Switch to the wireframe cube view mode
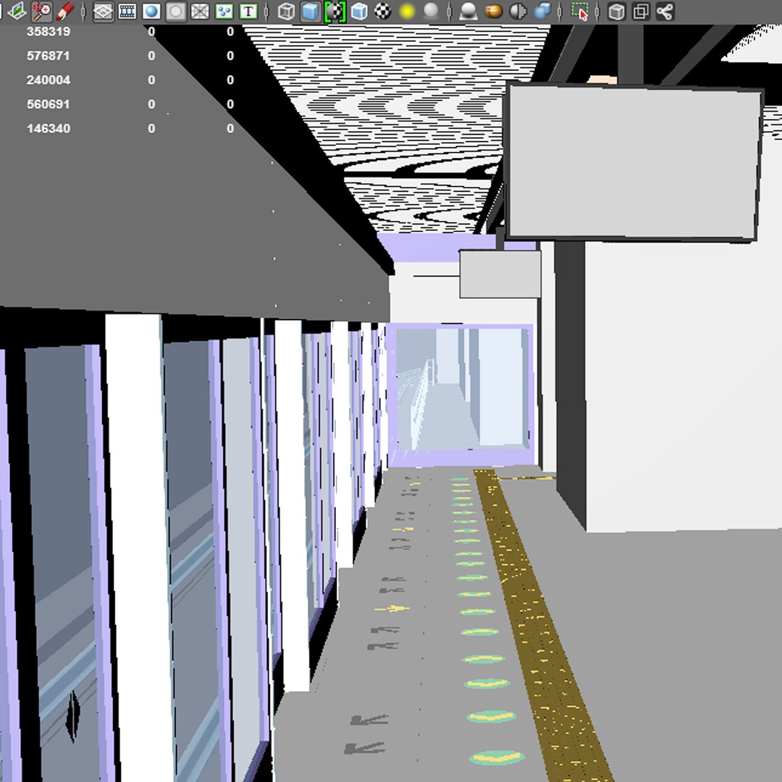This screenshot has height=782, width=782. pos(286,11)
